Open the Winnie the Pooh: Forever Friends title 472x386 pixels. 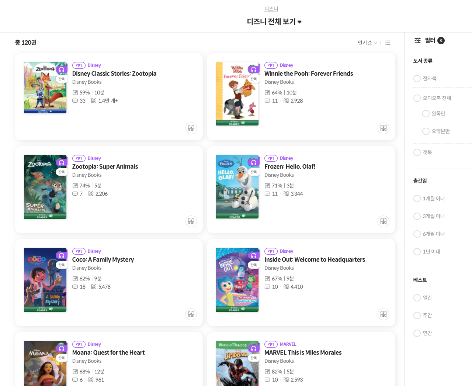coord(309,73)
